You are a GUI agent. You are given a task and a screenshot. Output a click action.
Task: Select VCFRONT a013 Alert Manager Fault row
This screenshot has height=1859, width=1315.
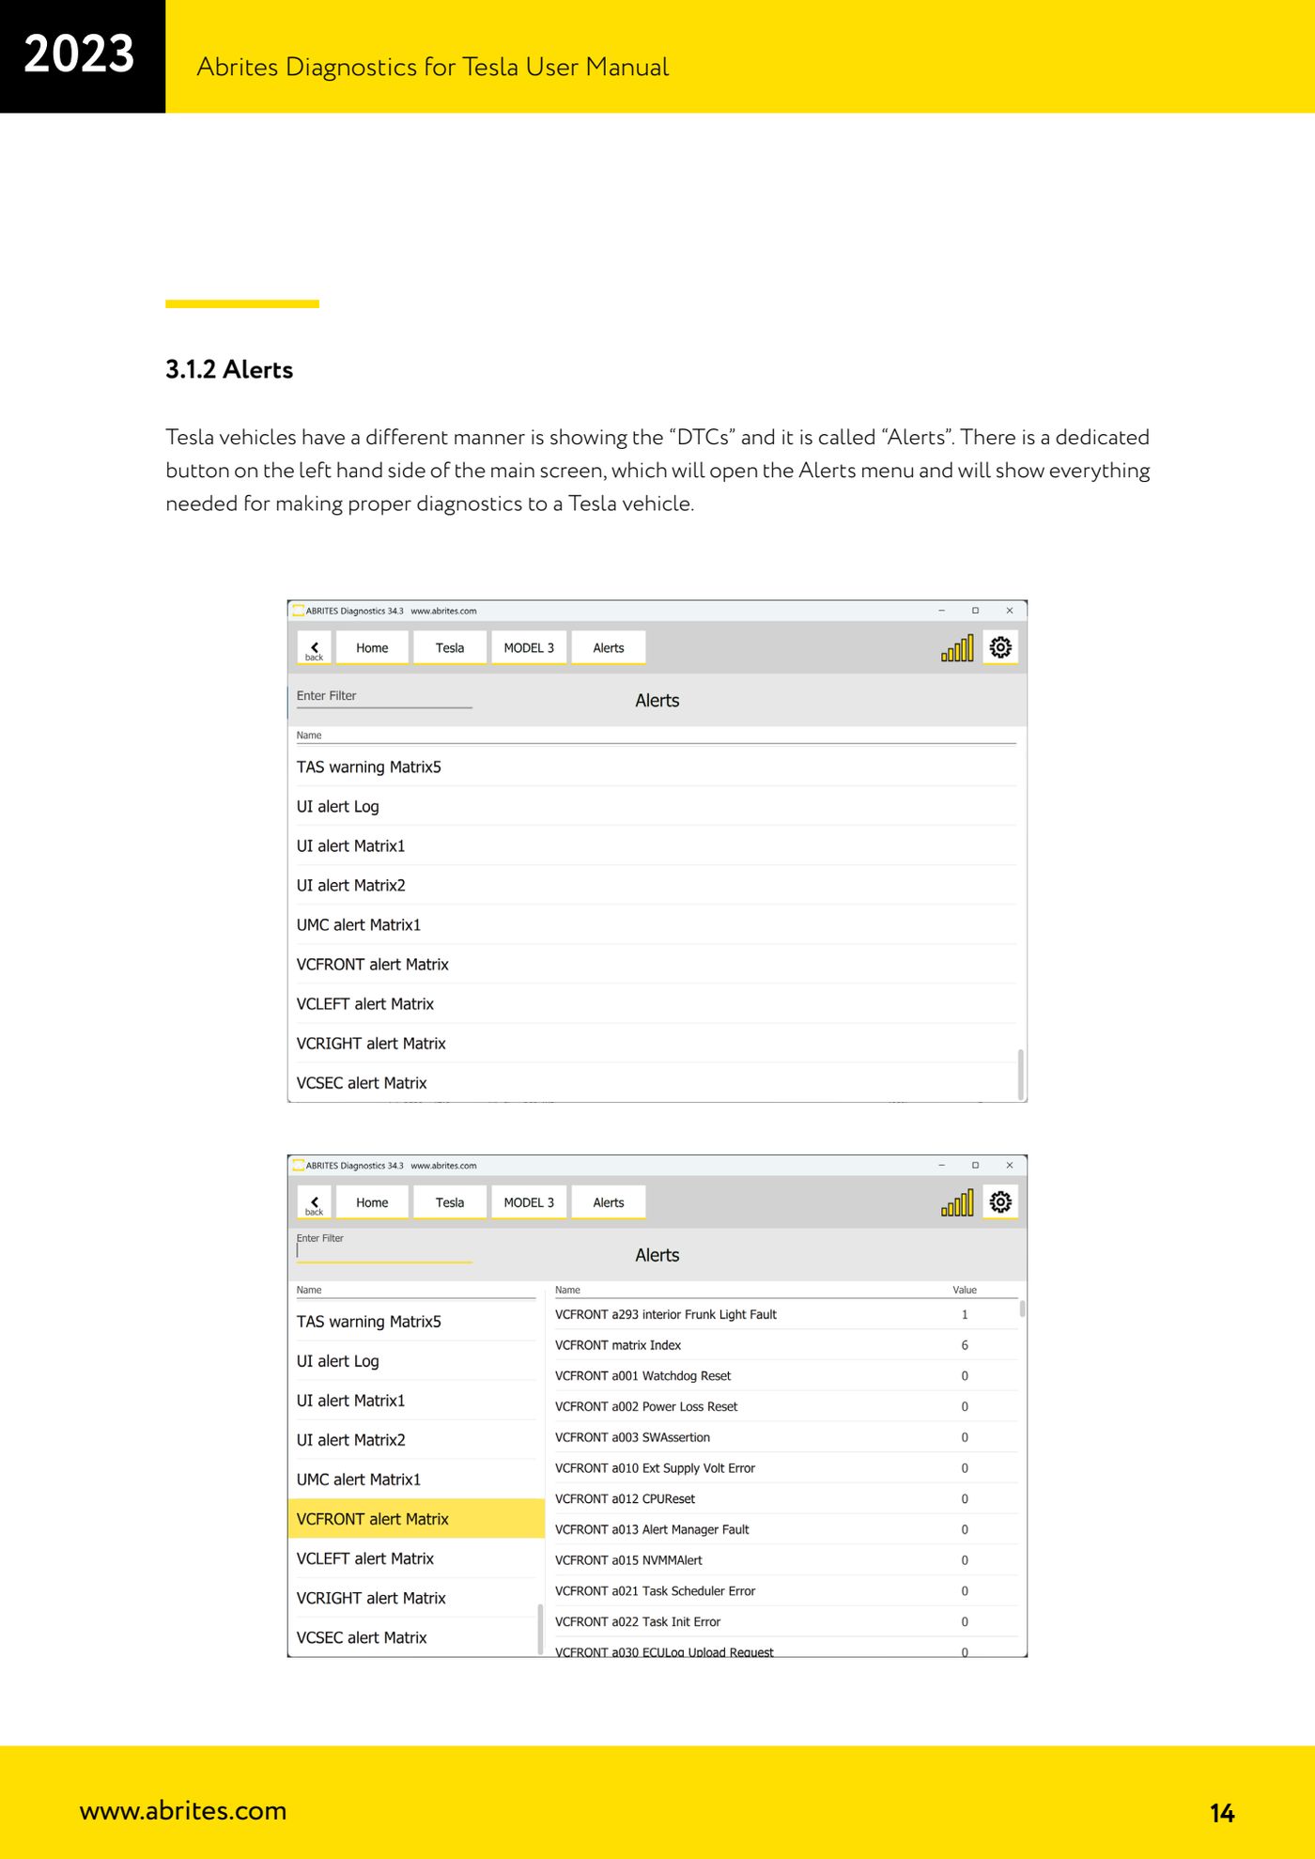tap(785, 1529)
